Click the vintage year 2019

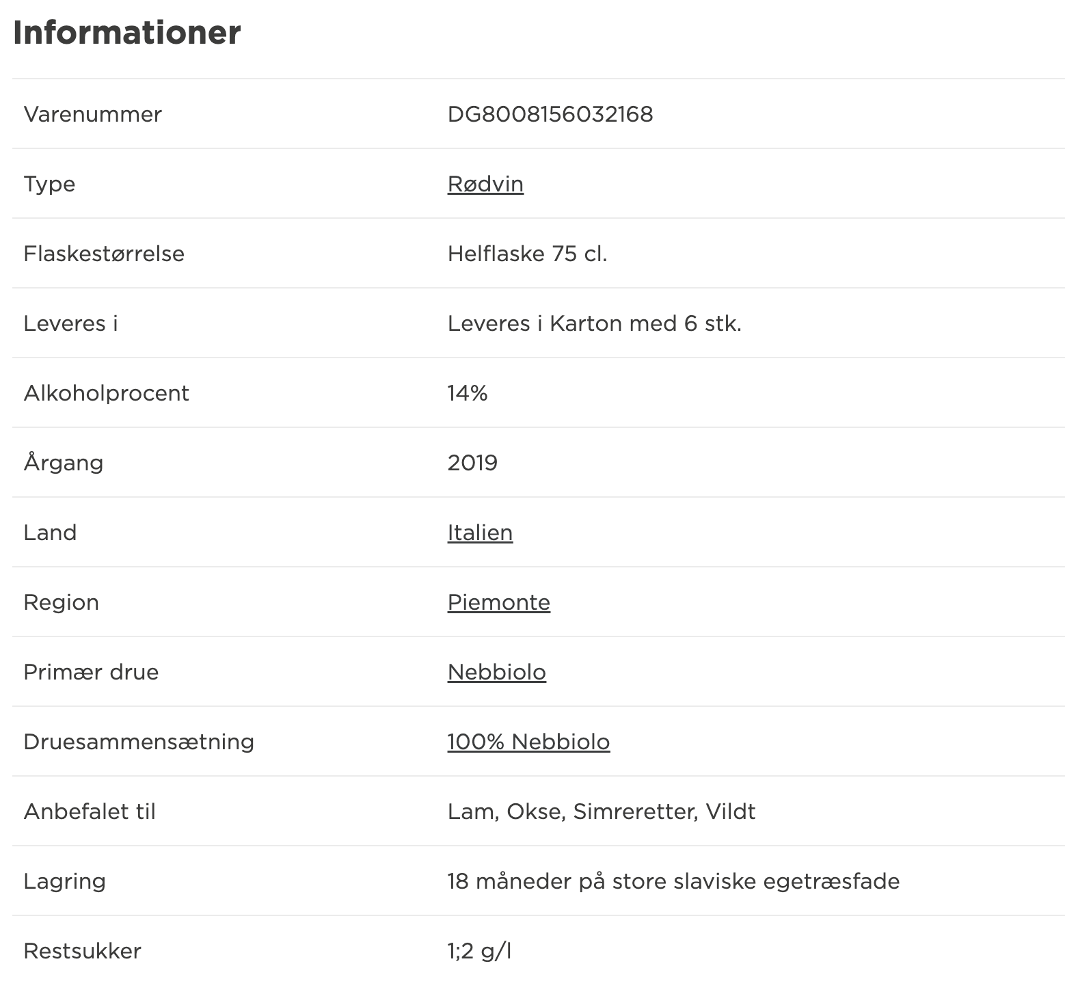coord(472,463)
